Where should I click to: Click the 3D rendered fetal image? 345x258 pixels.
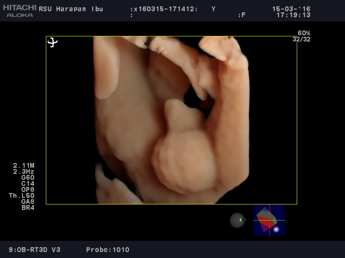[x=172, y=120]
